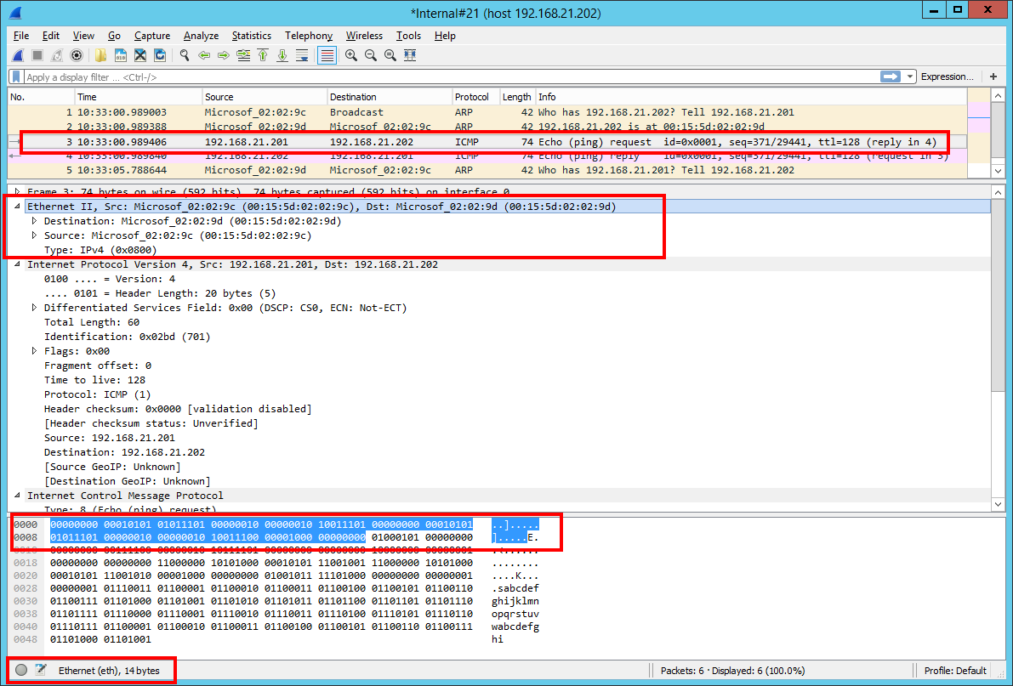
Task: Toggle auto-scroll during live capture
Action: point(302,55)
